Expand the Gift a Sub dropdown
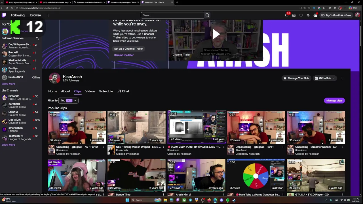Image resolution: width=363 pixels, height=204 pixels. 325,78
